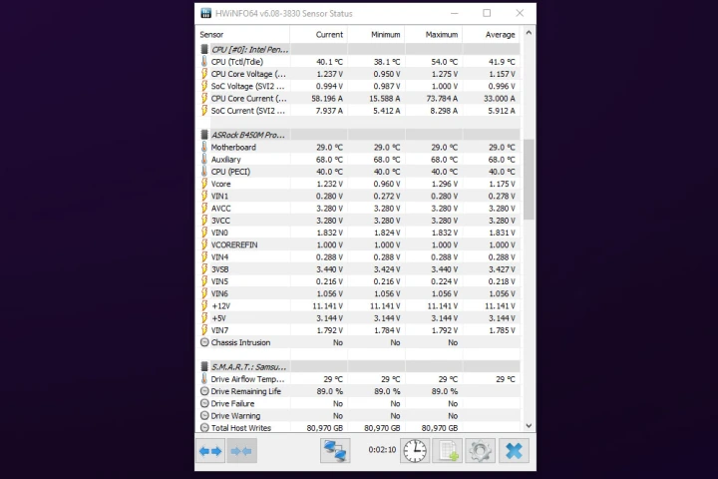Click the S.M.A.R.T. group chip icon
The height and width of the screenshot is (479, 718).
204,366
